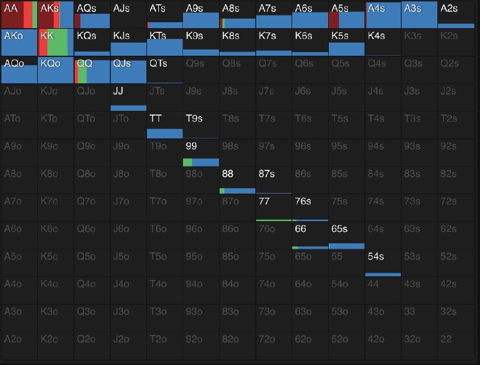The image size is (480, 365).
Task: Click the 99 pocket nines cell
Action: (x=201, y=152)
